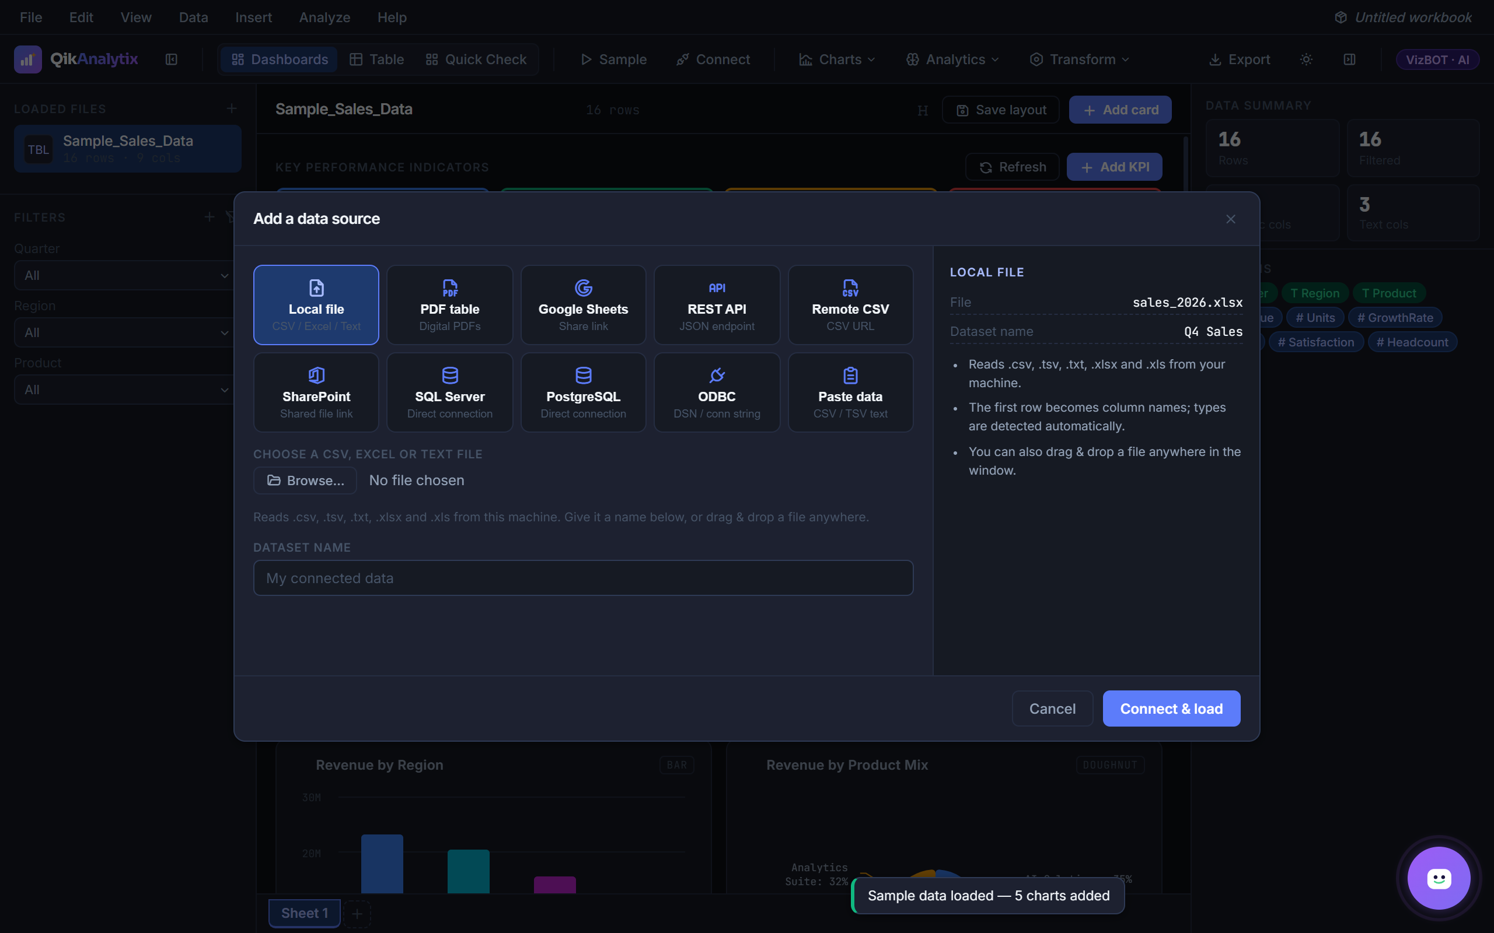Switch to the Quick Check view tab
The width and height of the screenshot is (1494, 933).
pos(476,59)
